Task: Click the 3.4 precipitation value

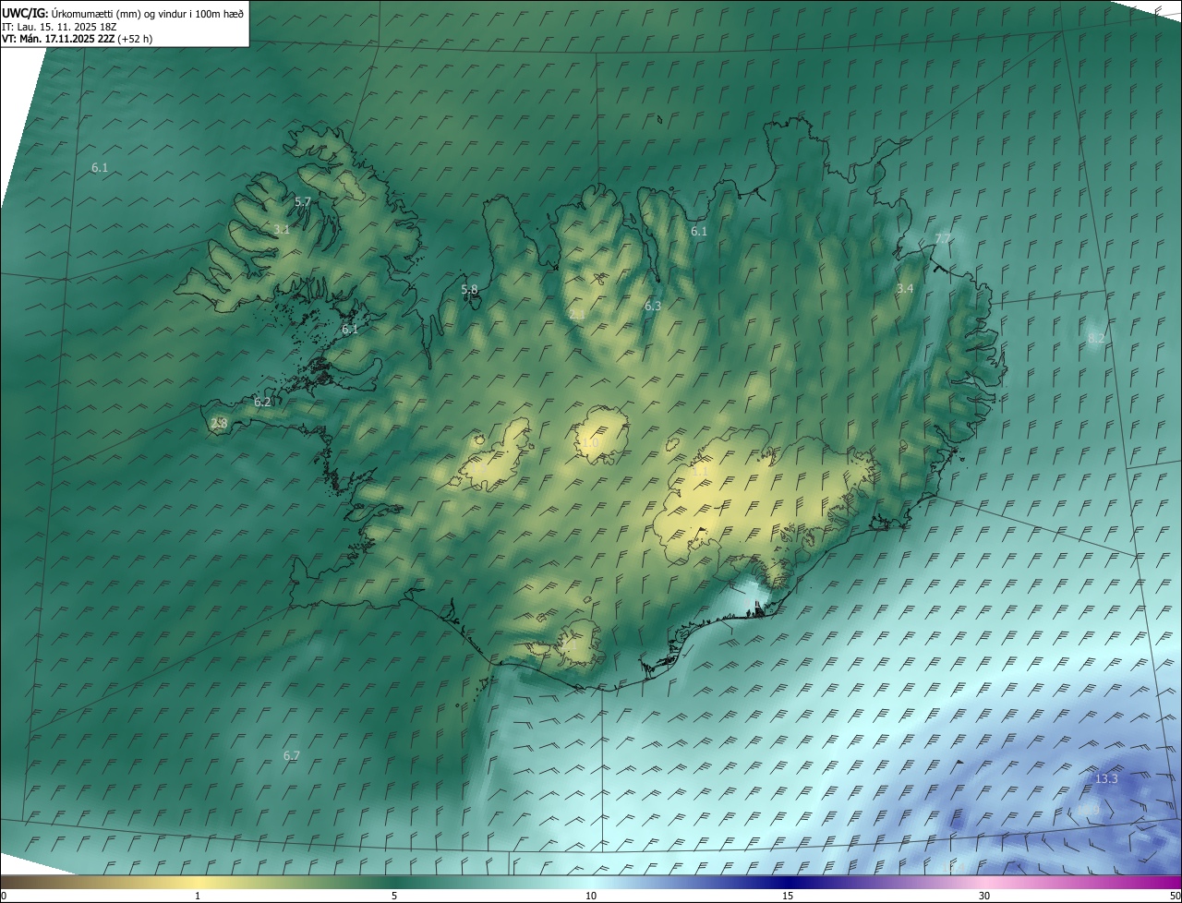Action: click(905, 289)
